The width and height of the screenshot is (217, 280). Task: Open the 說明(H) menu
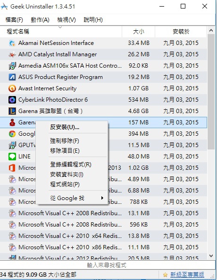tap(93, 20)
